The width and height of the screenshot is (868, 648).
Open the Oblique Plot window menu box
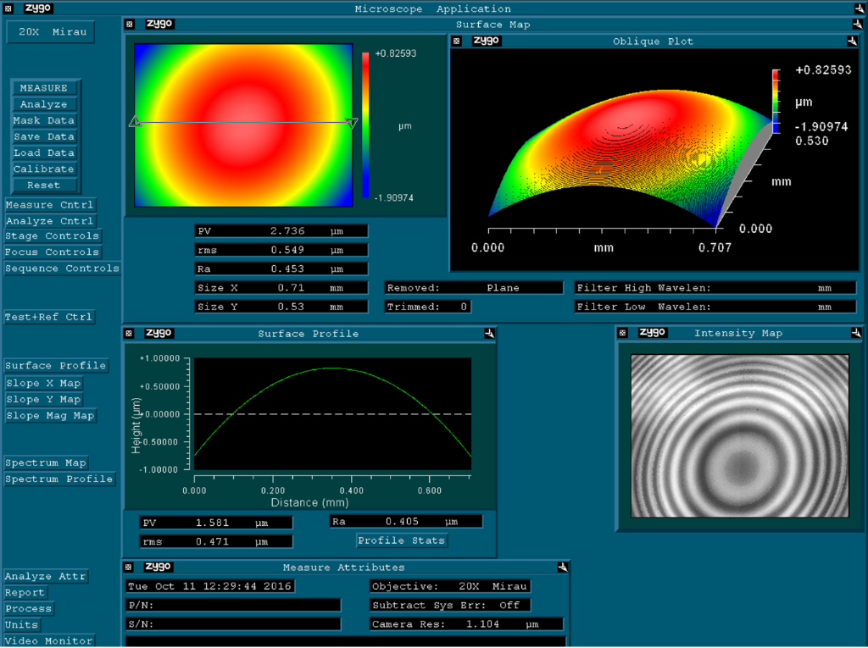(x=456, y=41)
